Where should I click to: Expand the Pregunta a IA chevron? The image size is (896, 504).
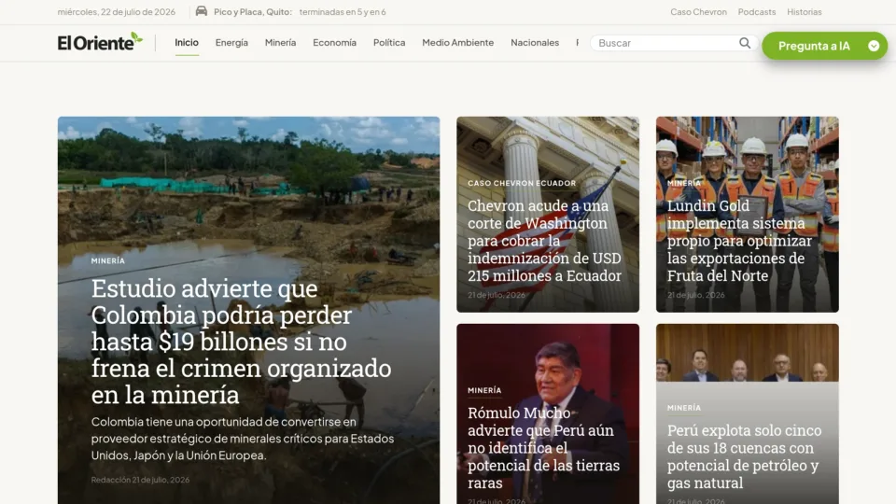point(874,46)
